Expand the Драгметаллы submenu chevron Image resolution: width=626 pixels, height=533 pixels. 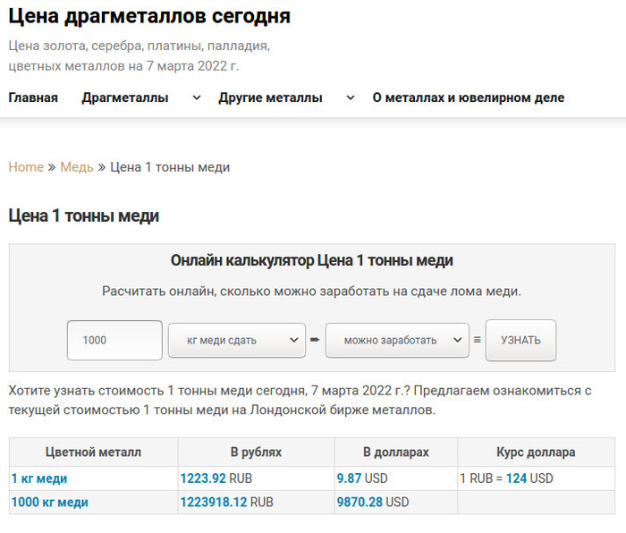click(x=197, y=97)
